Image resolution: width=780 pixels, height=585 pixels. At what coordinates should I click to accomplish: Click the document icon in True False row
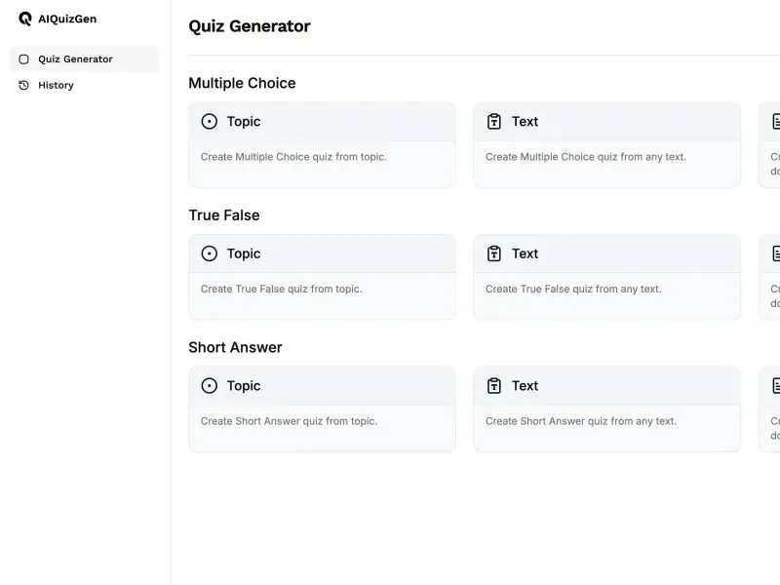(776, 253)
